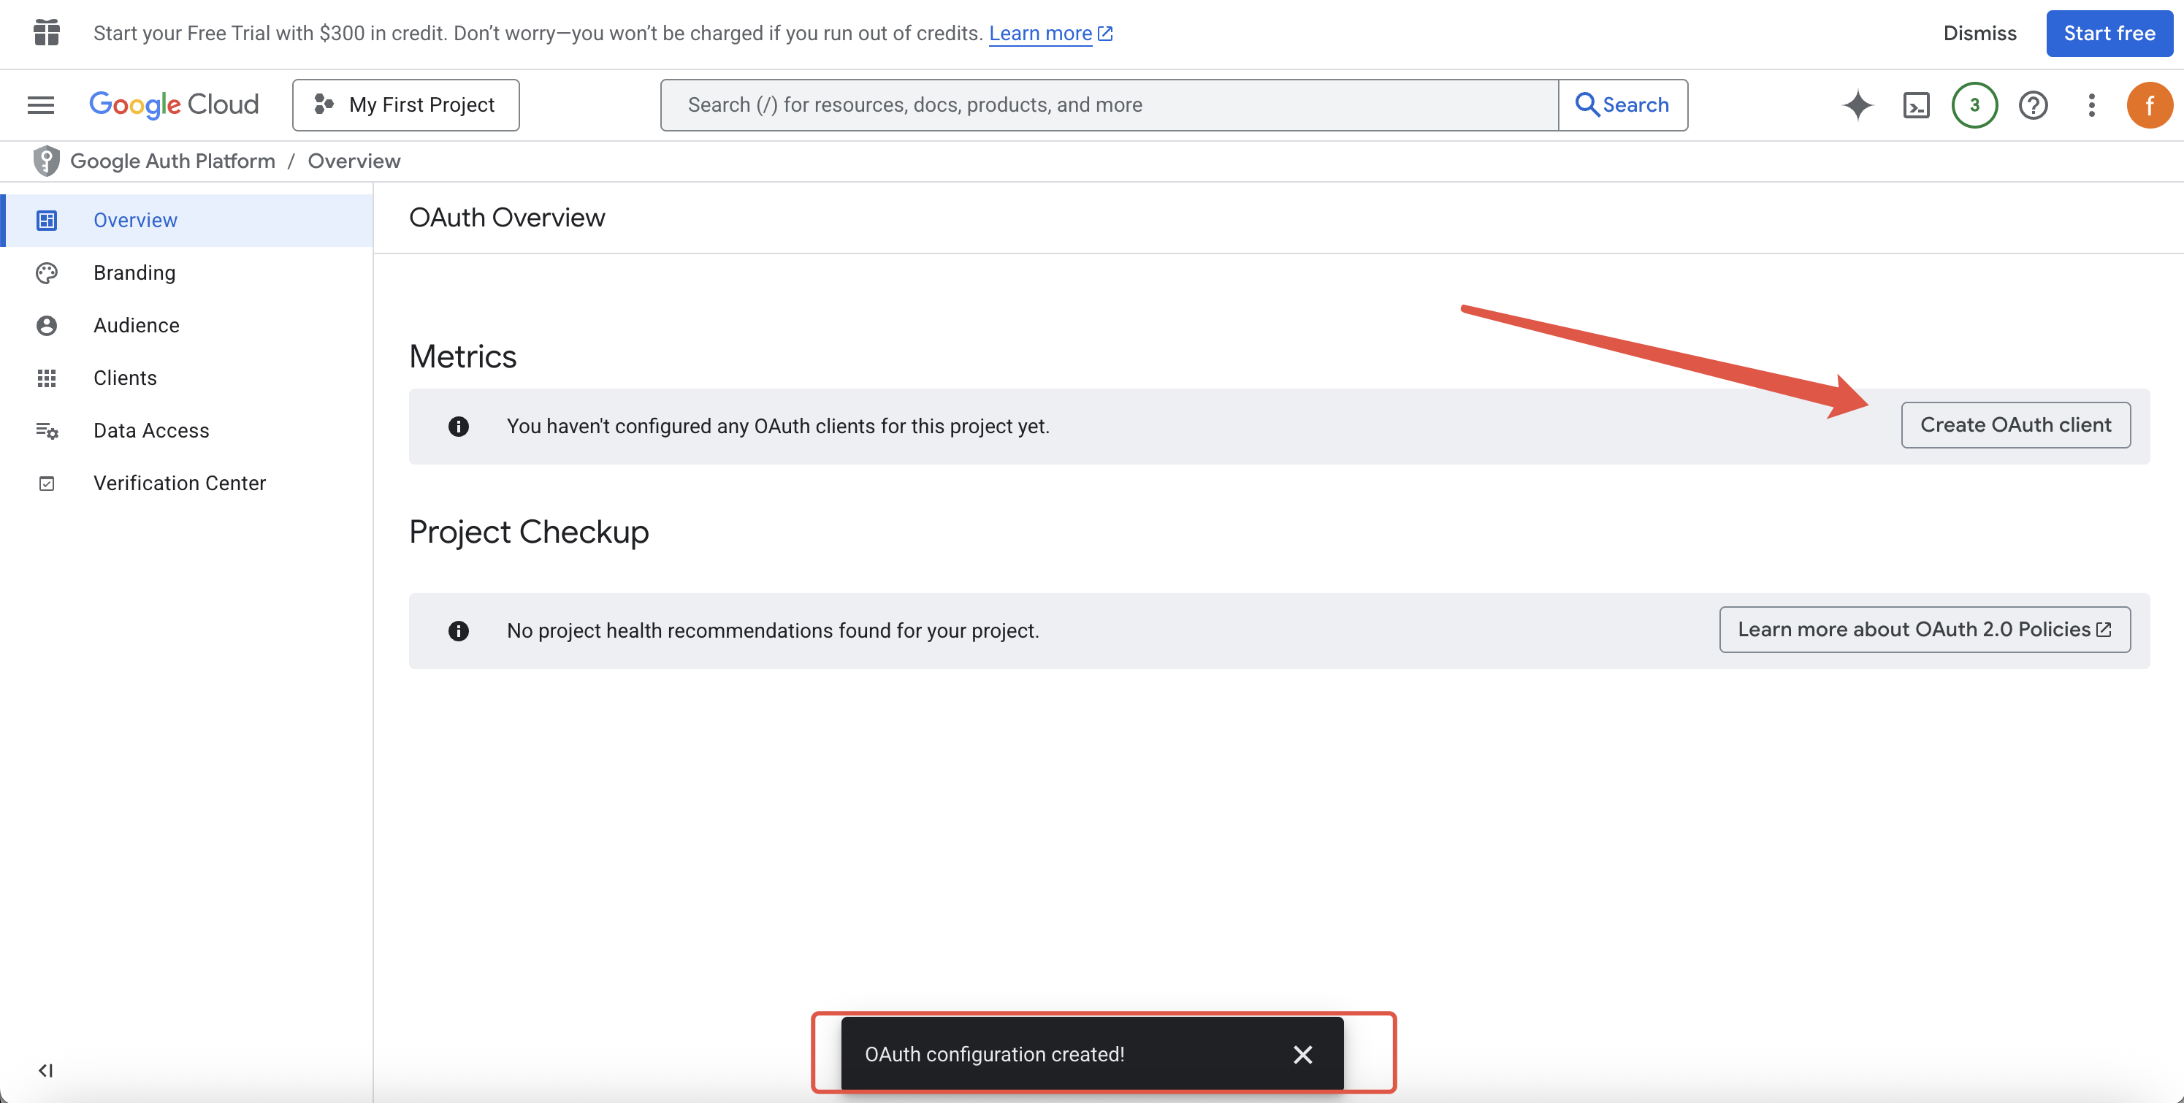Click the Verification Center checkbox icon

coord(47,484)
